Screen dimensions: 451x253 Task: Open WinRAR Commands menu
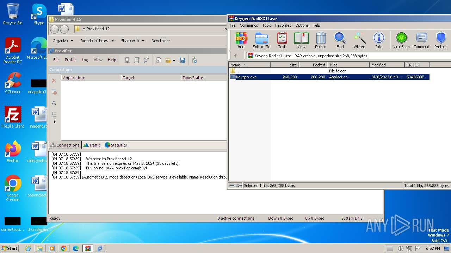click(249, 25)
